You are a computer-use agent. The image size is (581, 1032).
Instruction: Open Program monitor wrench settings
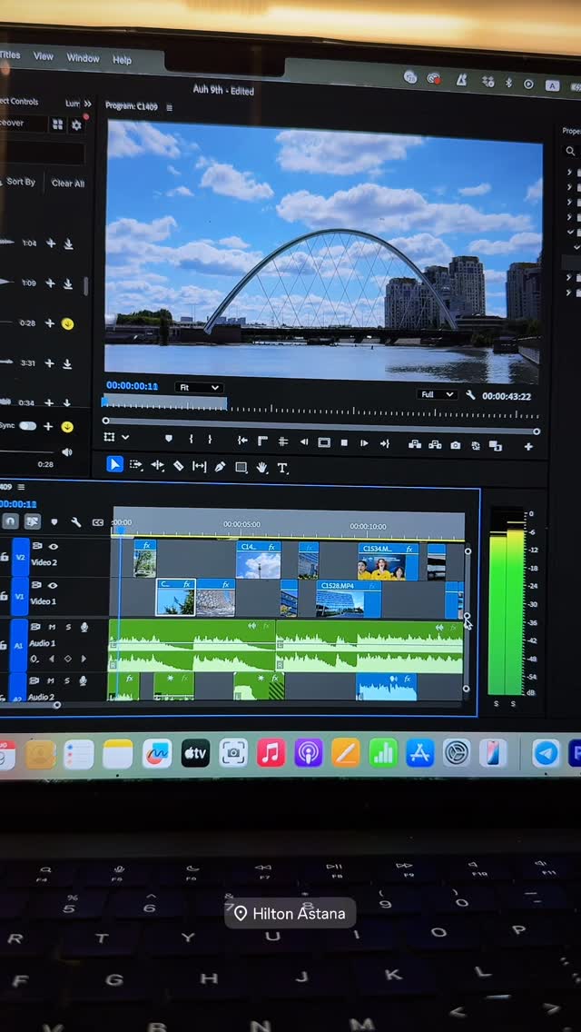click(x=470, y=395)
